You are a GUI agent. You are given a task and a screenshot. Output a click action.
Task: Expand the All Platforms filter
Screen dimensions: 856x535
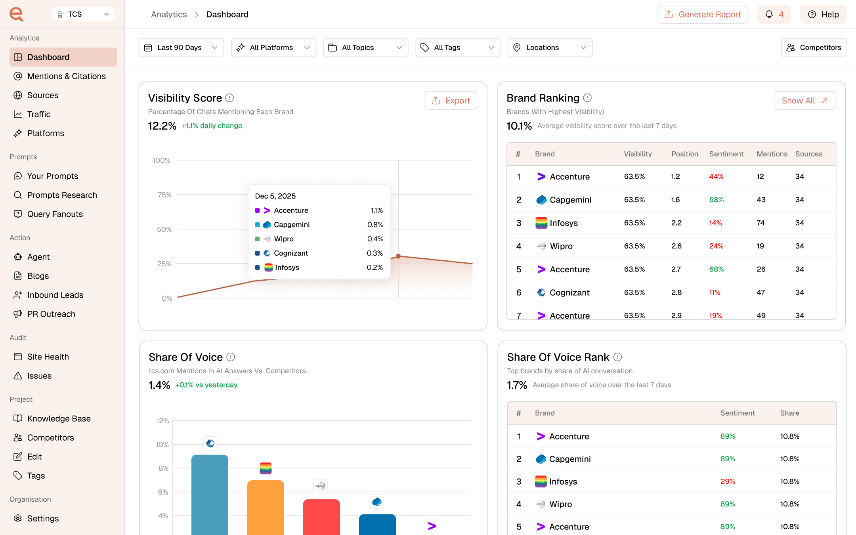273,48
